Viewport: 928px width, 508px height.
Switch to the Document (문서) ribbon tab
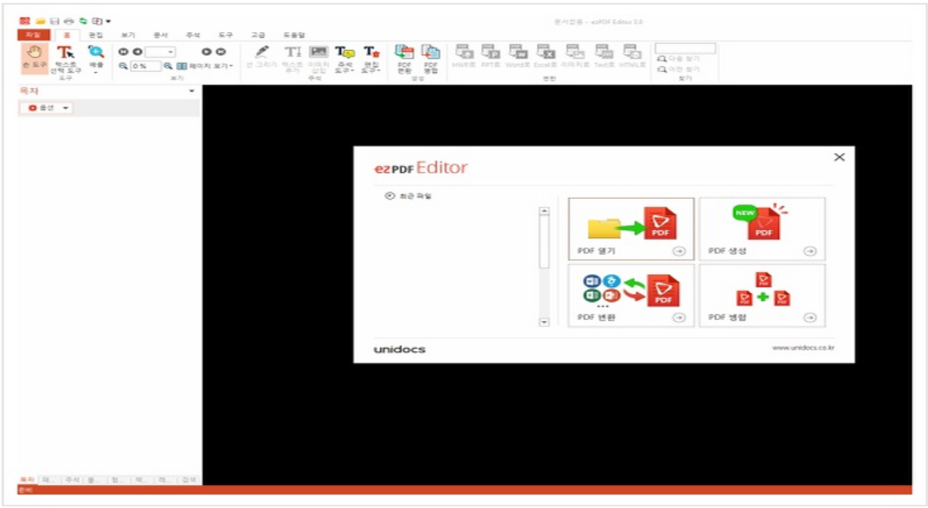click(x=160, y=36)
